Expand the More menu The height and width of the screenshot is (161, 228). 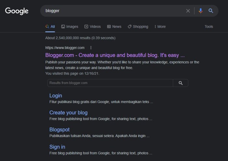(x=160, y=27)
